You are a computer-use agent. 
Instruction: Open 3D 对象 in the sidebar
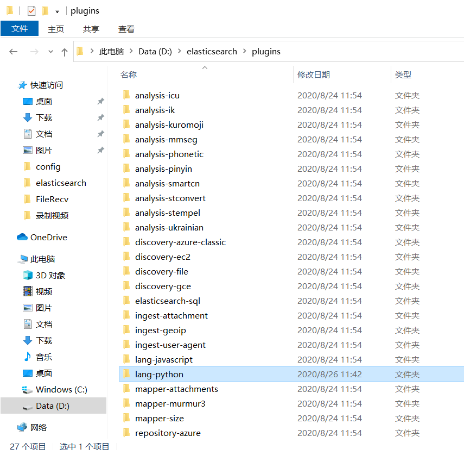click(x=50, y=276)
